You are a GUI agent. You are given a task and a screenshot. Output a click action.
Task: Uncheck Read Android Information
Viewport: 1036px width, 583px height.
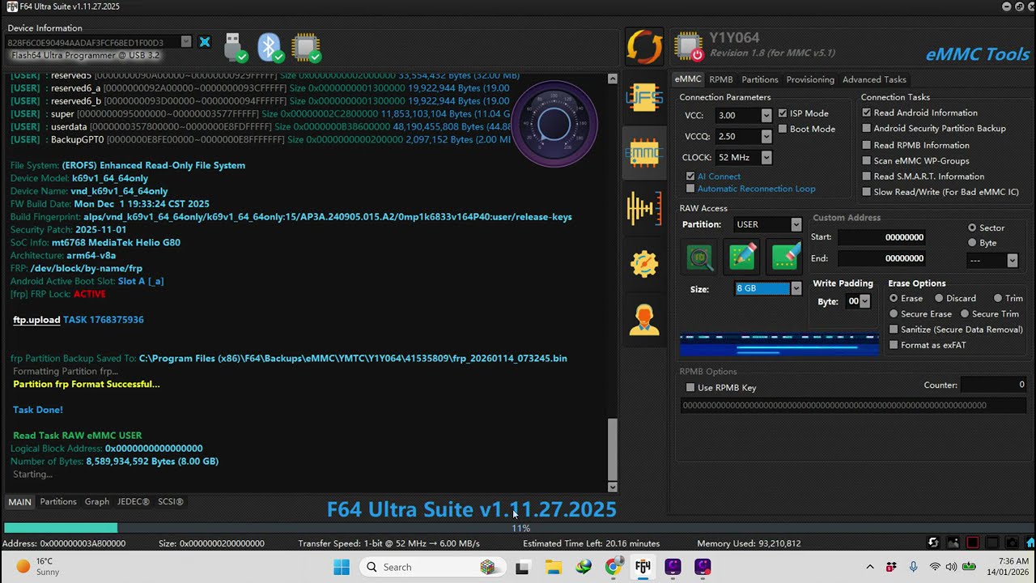(867, 113)
